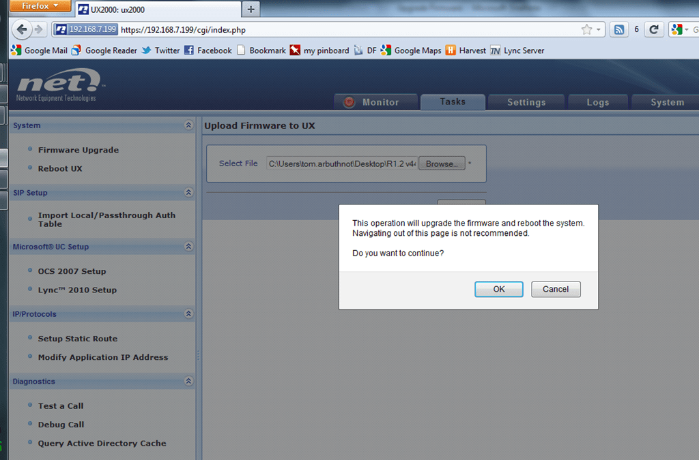
Task: Click the RSS feed icon in toolbar
Action: pyautogui.click(x=619, y=30)
